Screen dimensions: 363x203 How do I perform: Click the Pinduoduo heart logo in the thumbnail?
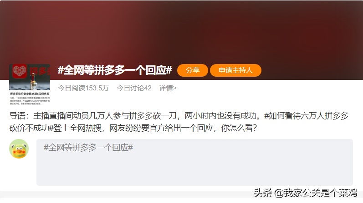pos(20,71)
